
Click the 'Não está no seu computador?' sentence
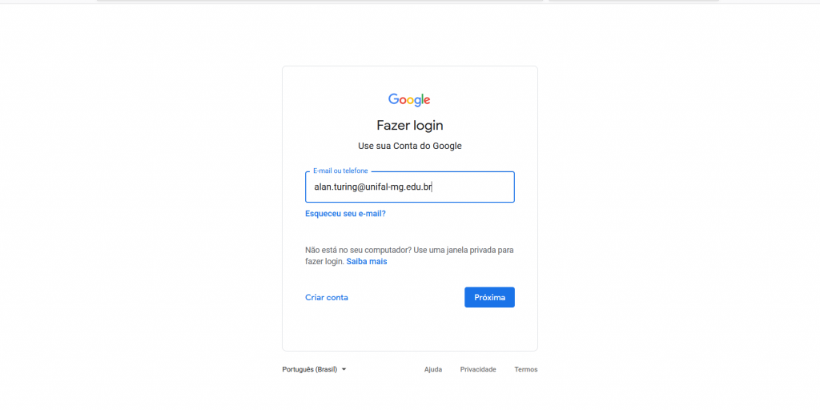358,250
